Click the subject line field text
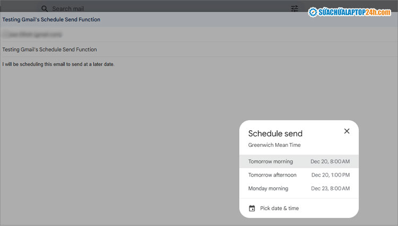Screen dimensions: 398x226 coord(49,49)
